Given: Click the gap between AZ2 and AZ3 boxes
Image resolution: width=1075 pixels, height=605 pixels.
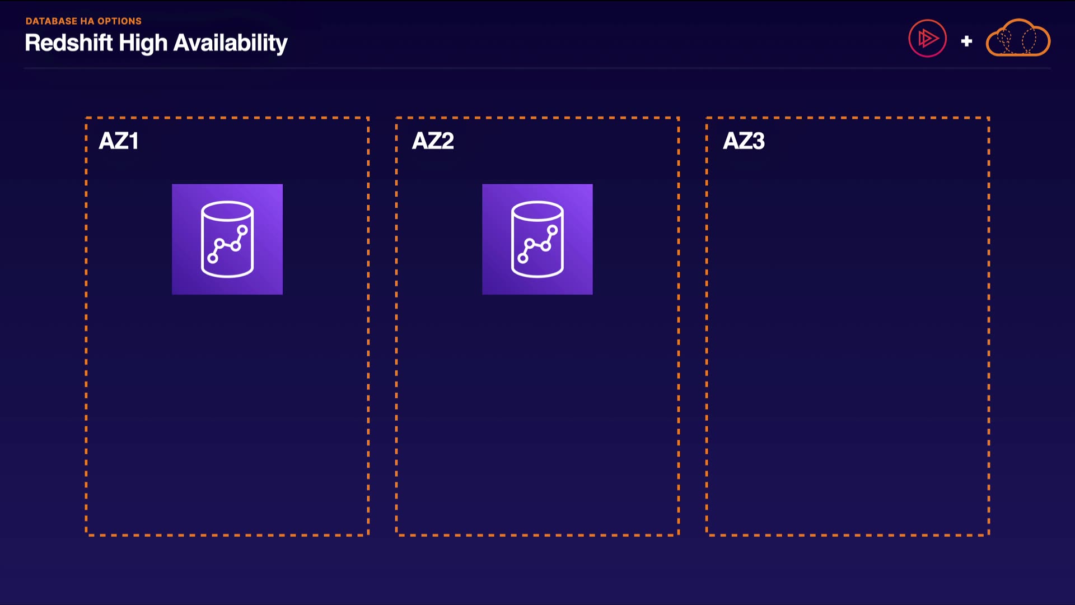Looking at the screenshot, I should click(693, 326).
